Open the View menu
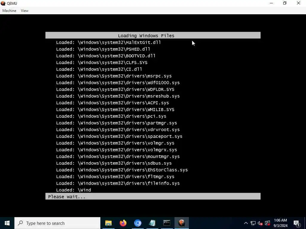 click(25, 11)
